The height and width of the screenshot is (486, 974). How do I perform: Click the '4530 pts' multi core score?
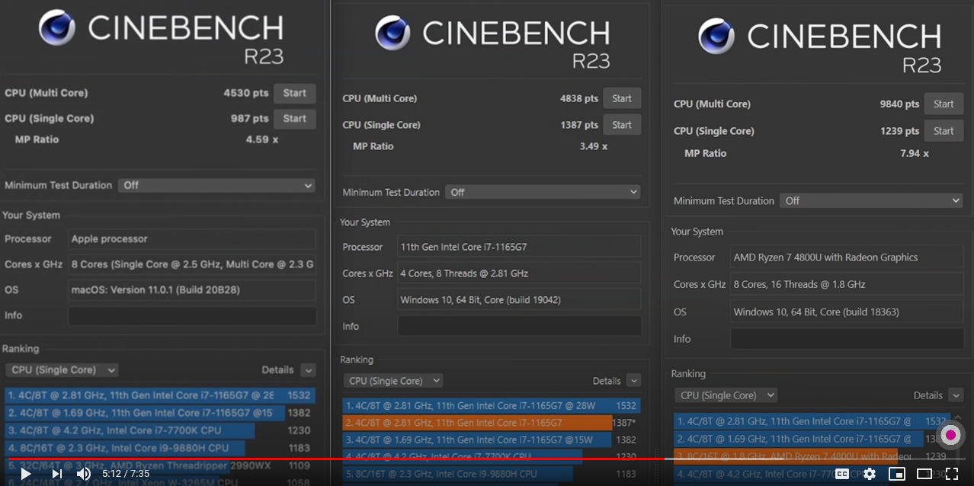246,93
